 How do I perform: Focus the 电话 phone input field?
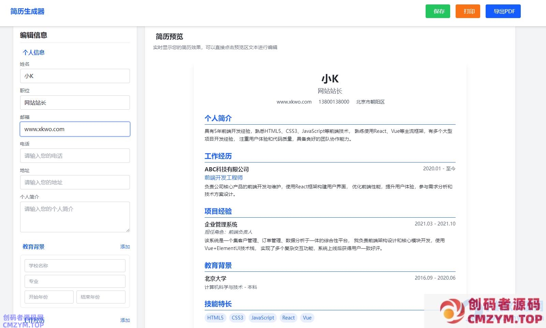pos(75,156)
